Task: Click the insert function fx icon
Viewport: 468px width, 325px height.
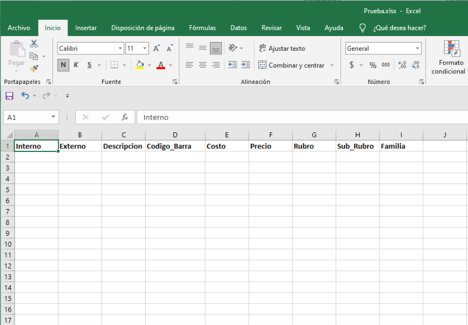Action: coord(125,117)
